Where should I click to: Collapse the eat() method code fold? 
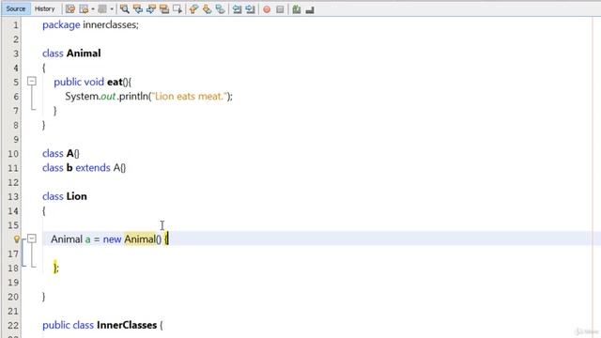coord(32,82)
